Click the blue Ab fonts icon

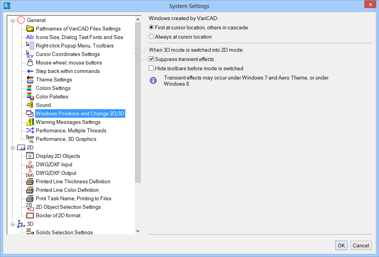tap(30, 37)
